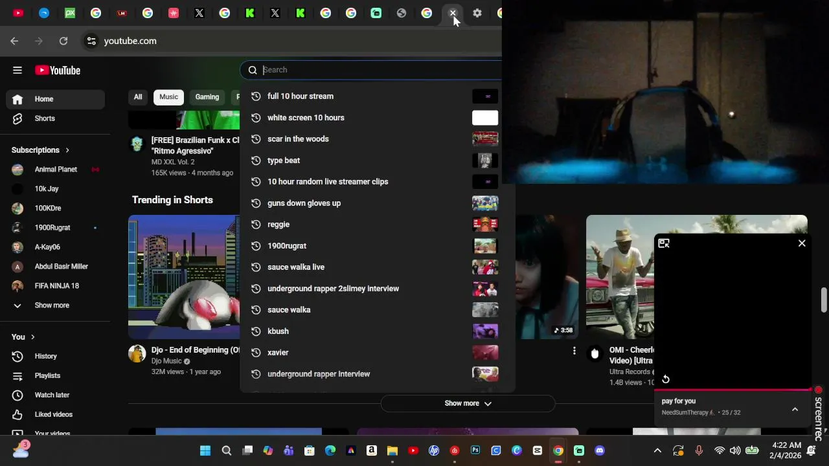Replay the video in the miniplayer

[x=666, y=379]
